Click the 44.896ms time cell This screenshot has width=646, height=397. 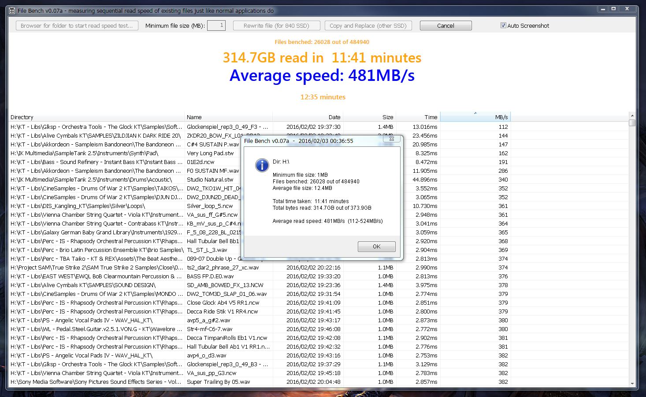425,179
